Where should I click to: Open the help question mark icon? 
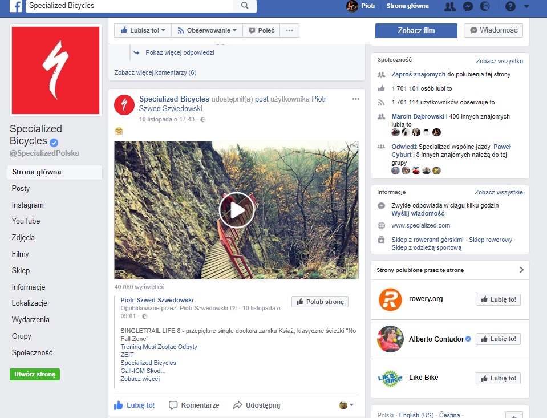pos(510,6)
